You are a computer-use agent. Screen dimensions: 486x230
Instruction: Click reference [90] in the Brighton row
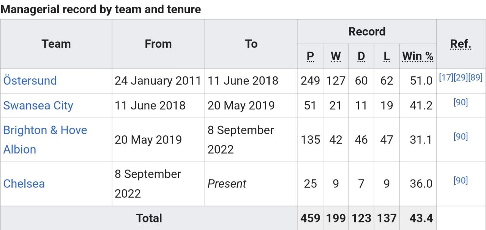[x=461, y=136]
